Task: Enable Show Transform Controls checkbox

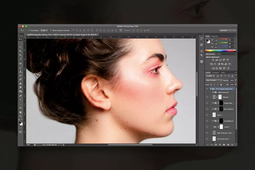Action: pyautogui.click(x=51, y=30)
